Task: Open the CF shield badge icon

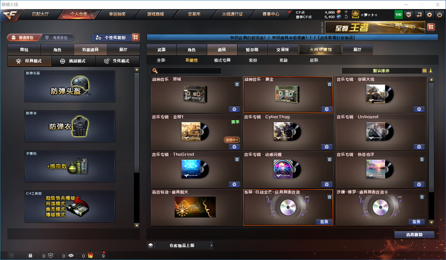Action: pos(409,15)
